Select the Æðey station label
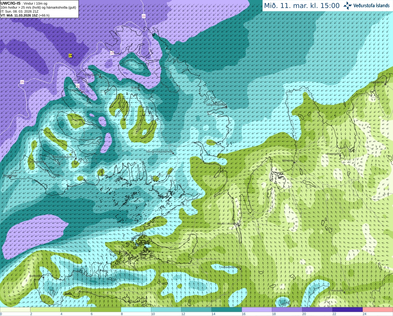This screenshot has width=393, height=316. pyautogui.click(x=134, y=87)
